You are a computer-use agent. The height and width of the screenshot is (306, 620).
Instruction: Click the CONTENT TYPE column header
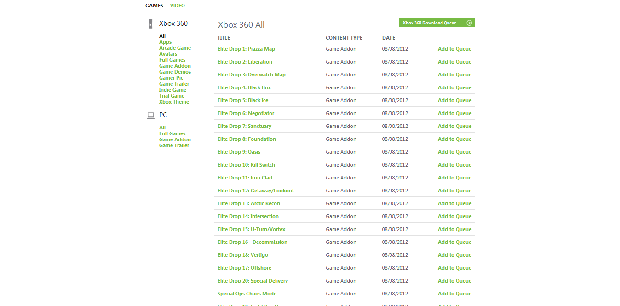point(344,38)
